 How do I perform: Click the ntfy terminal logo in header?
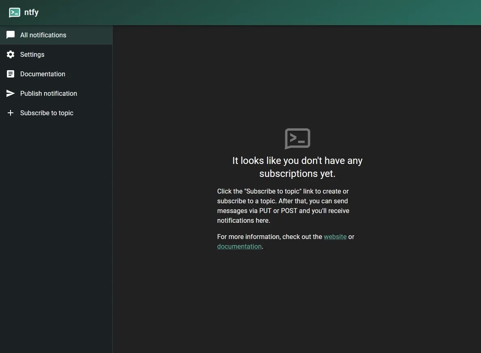pos(14,12)
